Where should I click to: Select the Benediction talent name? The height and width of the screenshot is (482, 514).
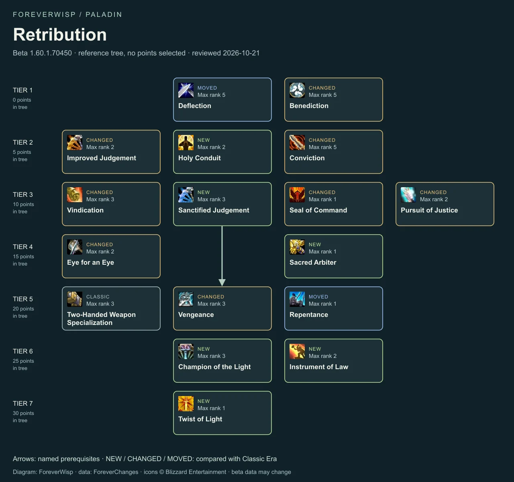click(x=309, y=106)
